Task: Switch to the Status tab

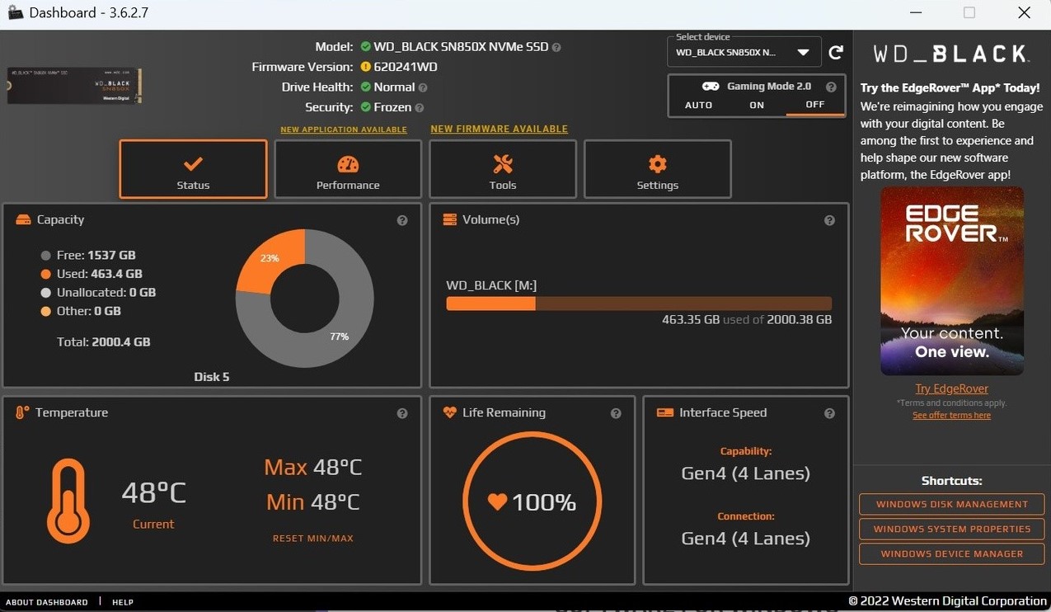Action: tap(192, 169)
